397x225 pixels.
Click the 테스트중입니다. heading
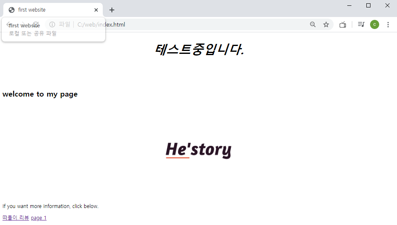(x=199, y=49)
